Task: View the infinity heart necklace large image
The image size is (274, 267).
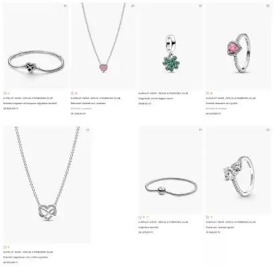Action: click(47, 185)
